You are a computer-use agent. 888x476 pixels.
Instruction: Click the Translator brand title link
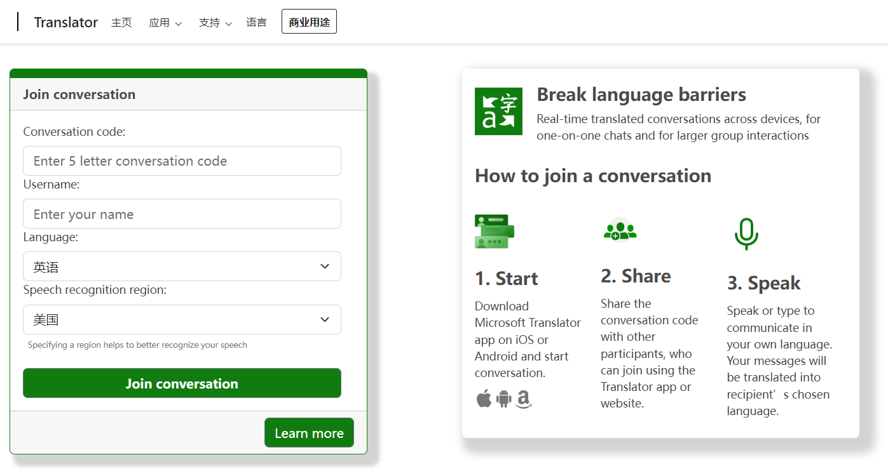pos(66,23)
